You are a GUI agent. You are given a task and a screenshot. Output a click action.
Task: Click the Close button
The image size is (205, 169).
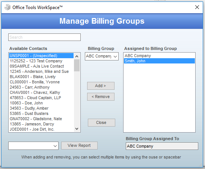101,122
